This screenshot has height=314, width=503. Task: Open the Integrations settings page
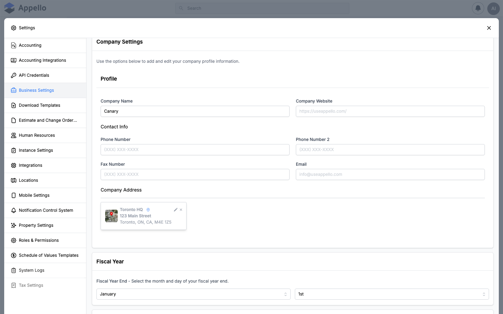click(45, 165)
